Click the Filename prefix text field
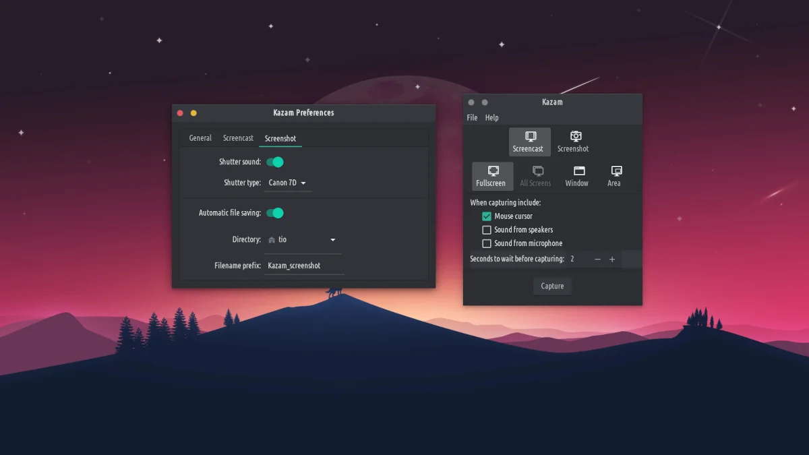Viewport: 809px width, 455px height. (304, 266)
